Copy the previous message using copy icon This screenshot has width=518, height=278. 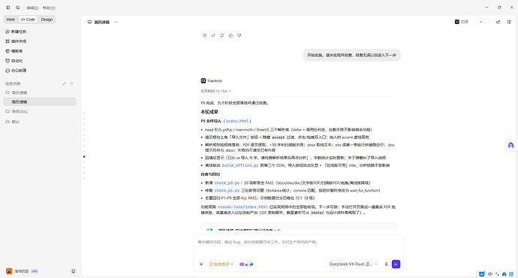[204, 35]
